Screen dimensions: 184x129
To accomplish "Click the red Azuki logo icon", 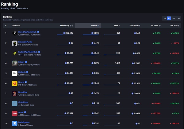I will (x=14, y=113).
